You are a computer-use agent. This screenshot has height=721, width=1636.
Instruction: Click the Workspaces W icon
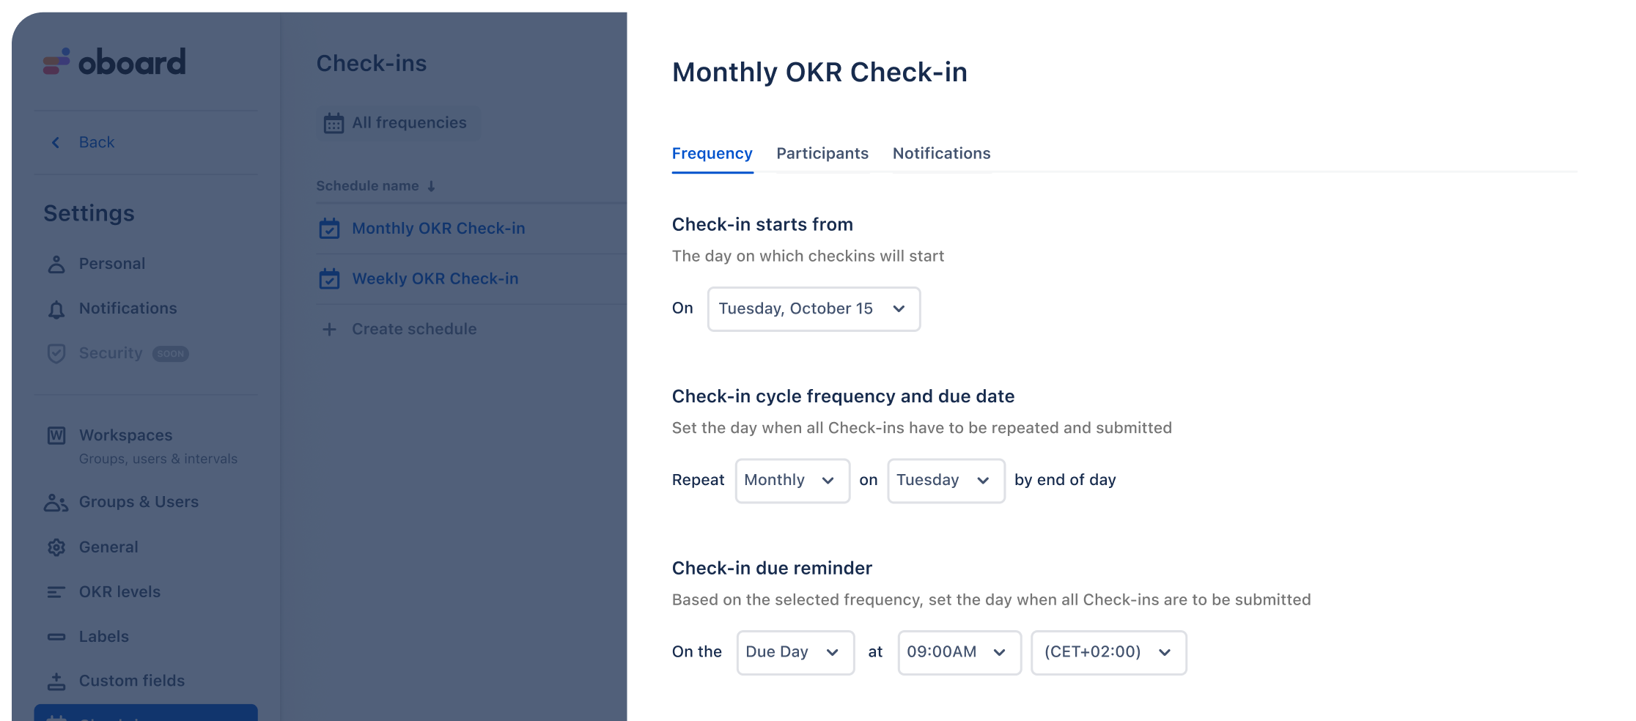point(56,435)
